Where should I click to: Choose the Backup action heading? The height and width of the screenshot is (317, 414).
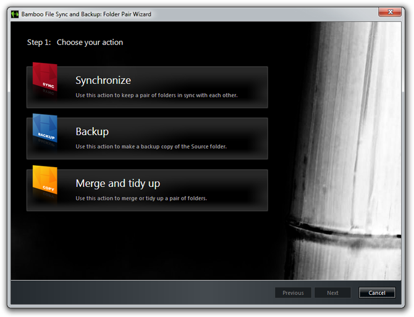click(x=92, y=131)
